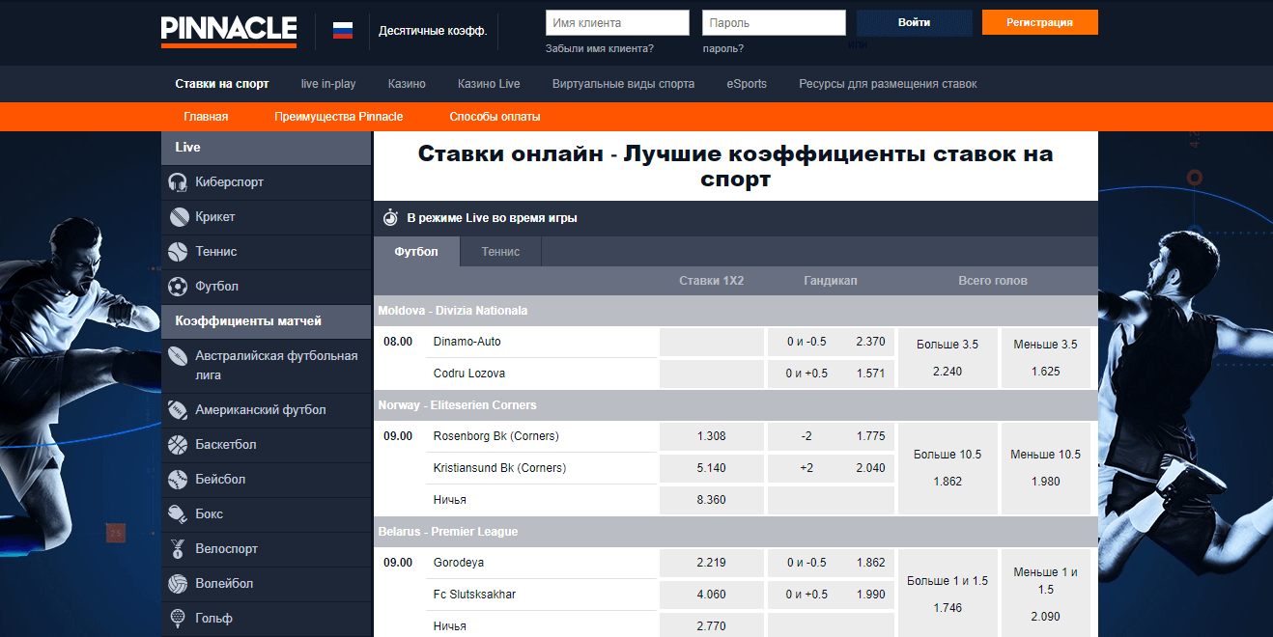Image resolution: width=1273 pixels, height=637 pixels.
Task: Click the Войти login button
Action: 915,22
